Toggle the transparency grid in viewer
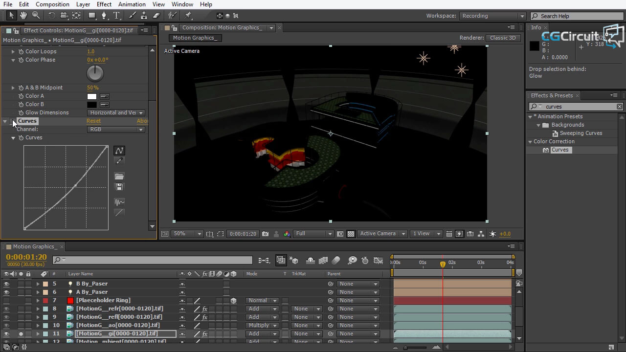This screenshot has width=626, height=352. tap(351, 234)
